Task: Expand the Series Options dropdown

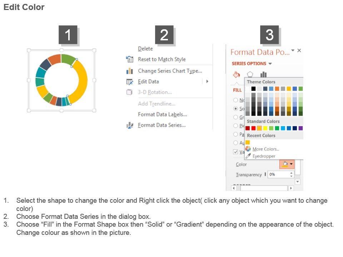Action: click(270, 64)
